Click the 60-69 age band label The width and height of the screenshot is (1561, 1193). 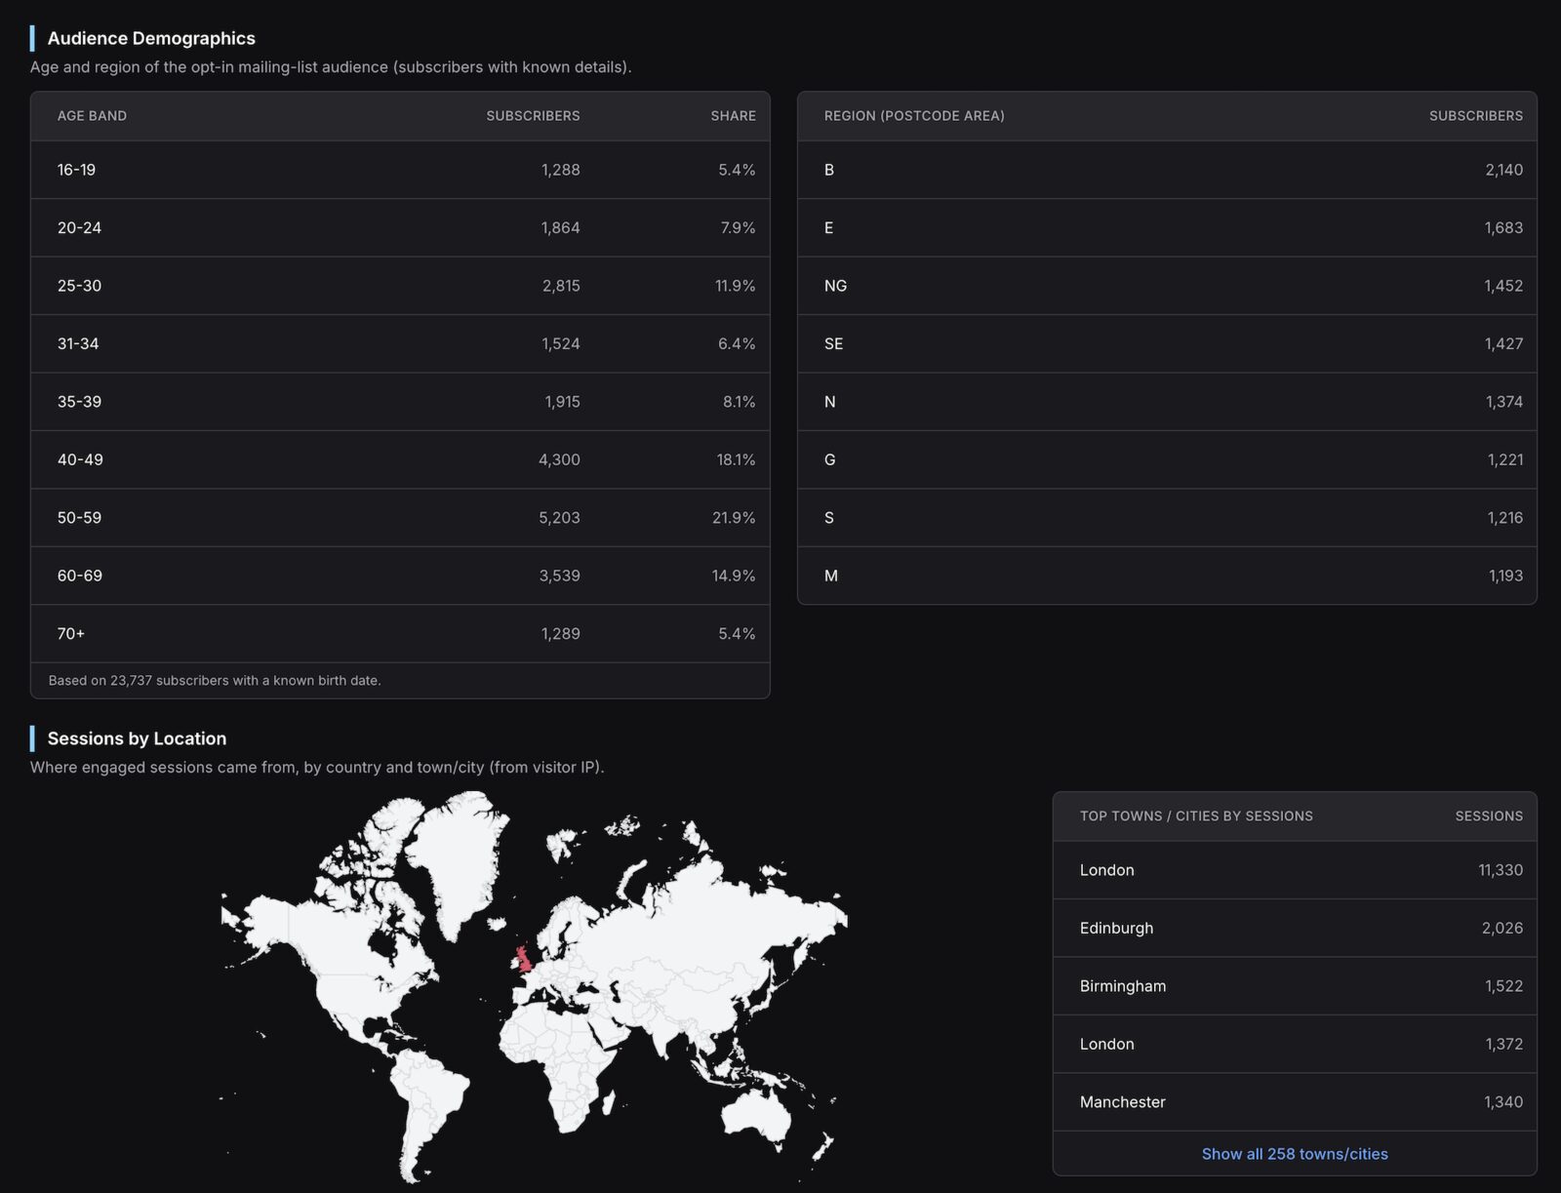80,576
